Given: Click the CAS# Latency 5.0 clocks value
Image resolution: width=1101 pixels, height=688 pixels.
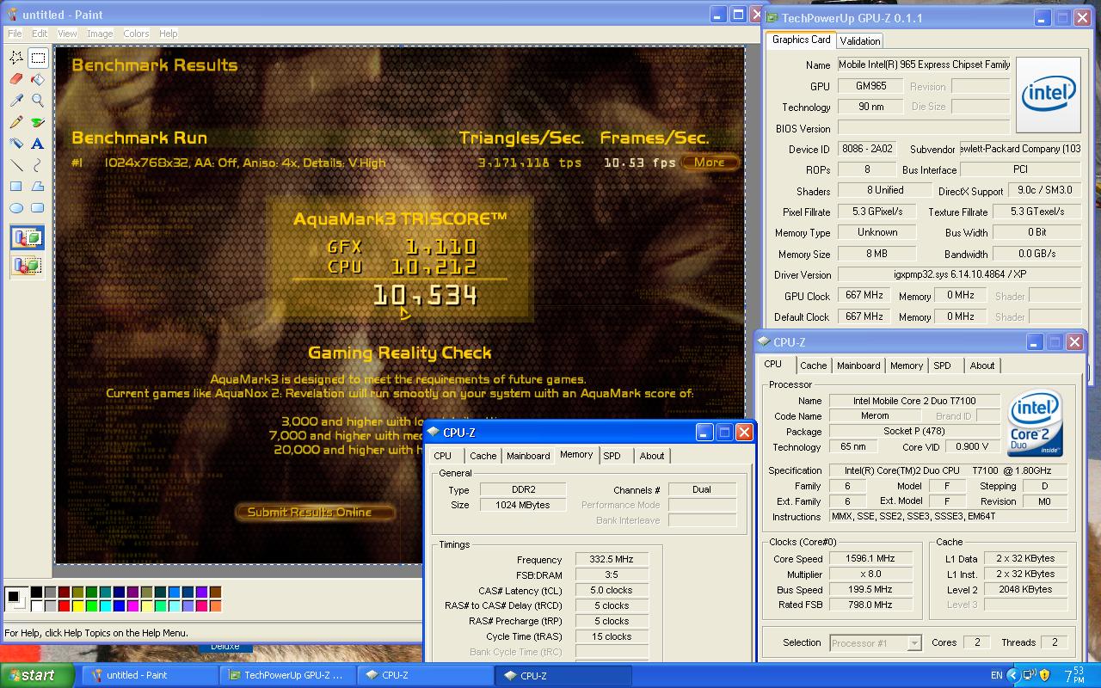Looking at the screenshot, I should coord(612,591).
